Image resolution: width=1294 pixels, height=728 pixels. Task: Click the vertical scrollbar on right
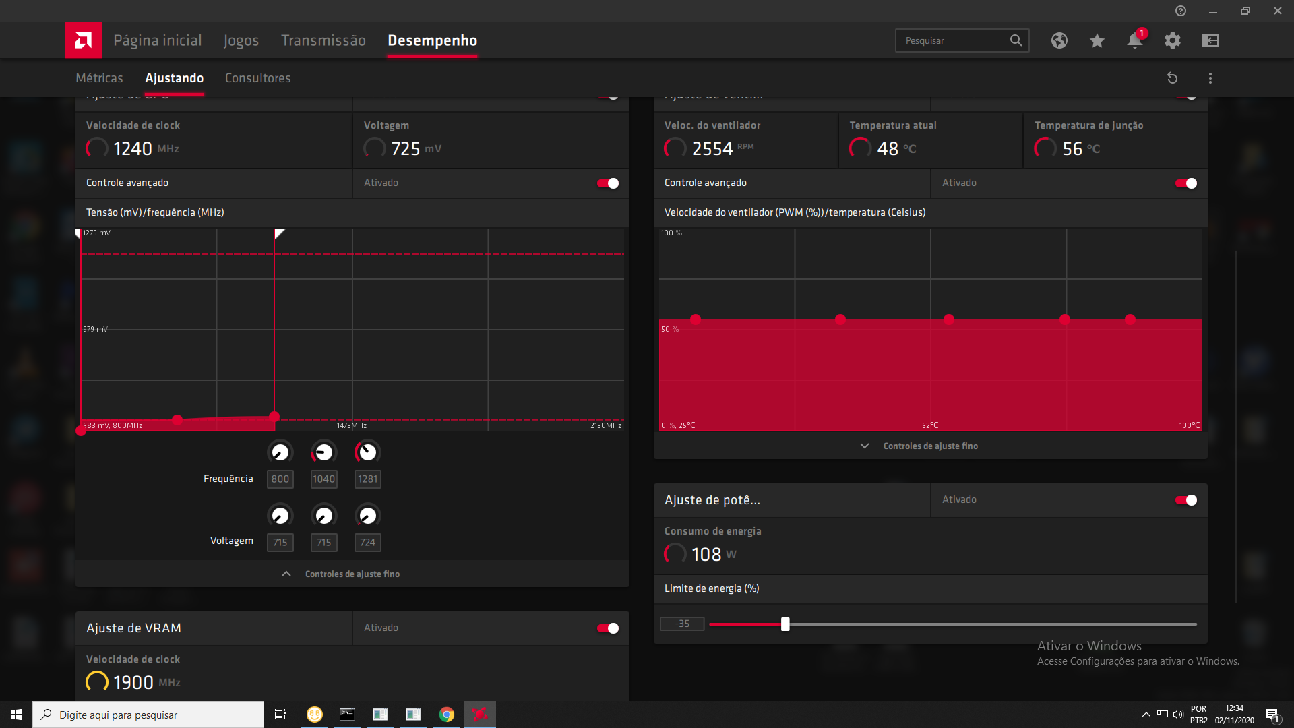click(1235, 426)
